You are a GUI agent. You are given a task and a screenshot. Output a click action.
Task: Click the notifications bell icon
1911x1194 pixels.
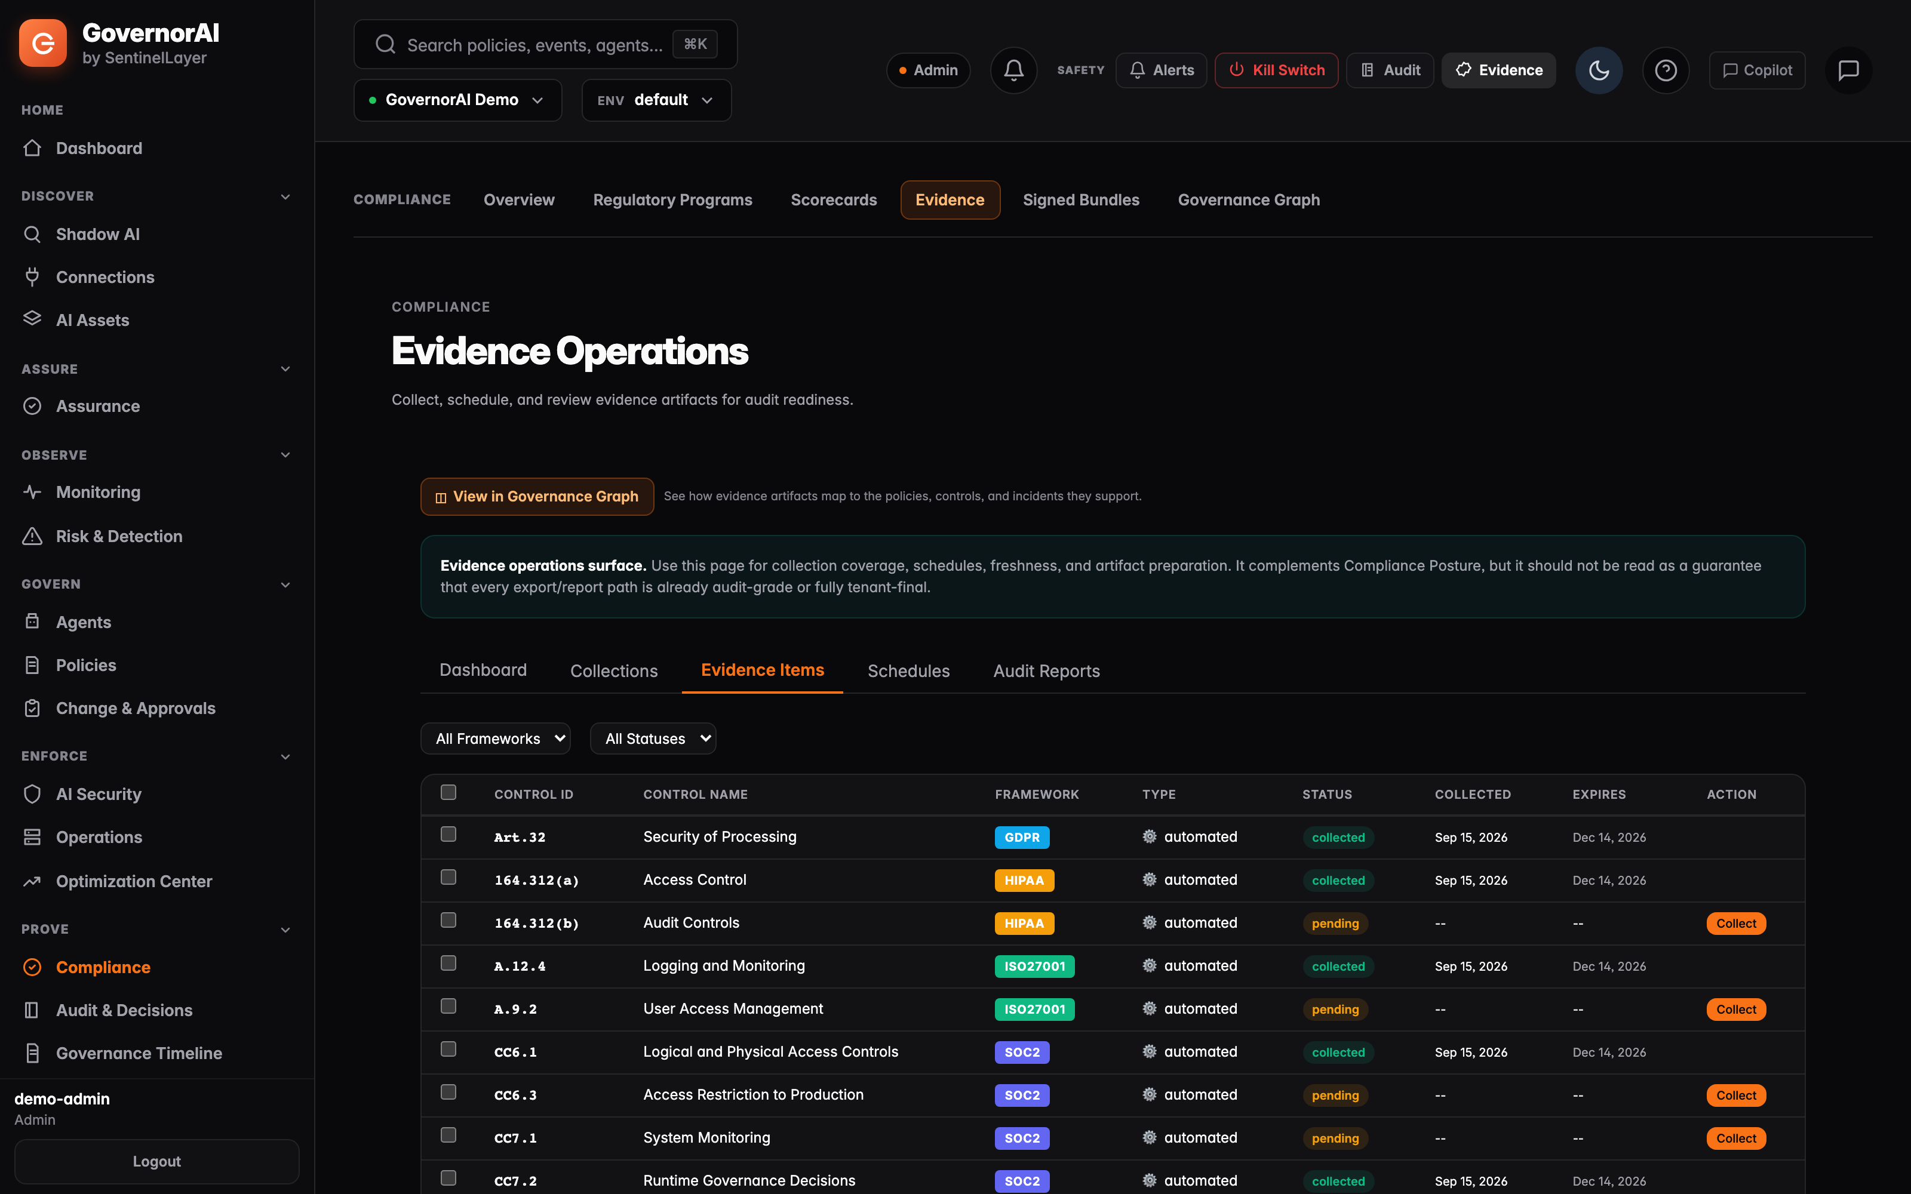click(1014, 70)
